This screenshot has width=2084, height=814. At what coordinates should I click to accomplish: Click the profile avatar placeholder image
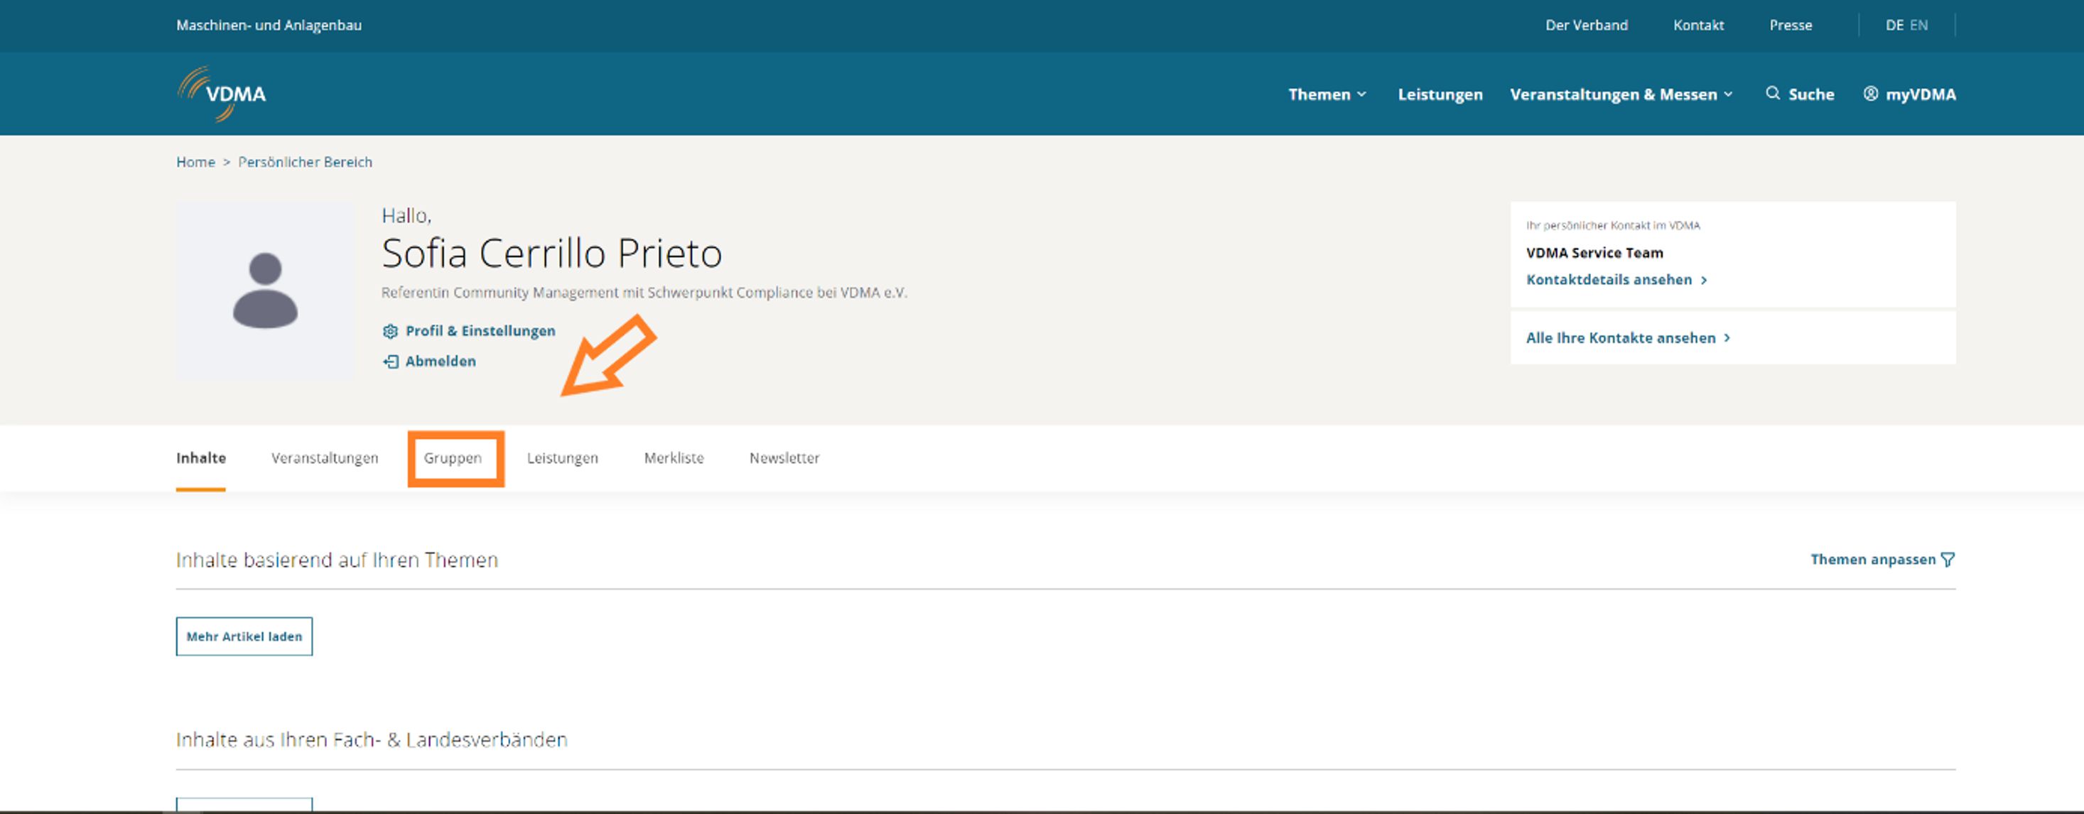tap(265, 291)
